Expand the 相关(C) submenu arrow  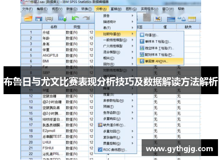pos(132,58)
